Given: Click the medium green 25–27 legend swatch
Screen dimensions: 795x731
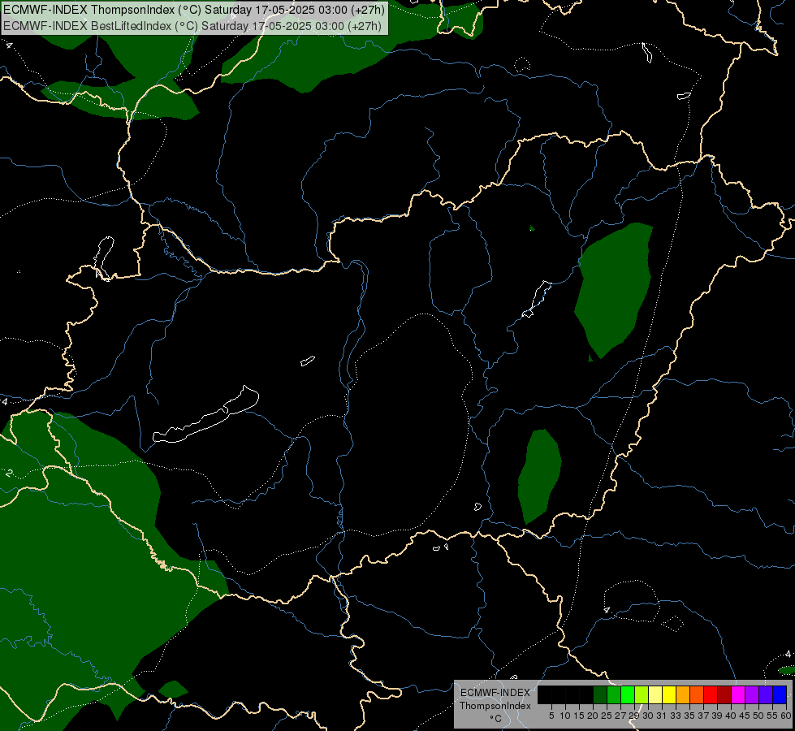Looking at the screenshot, I should click(614, 694).
